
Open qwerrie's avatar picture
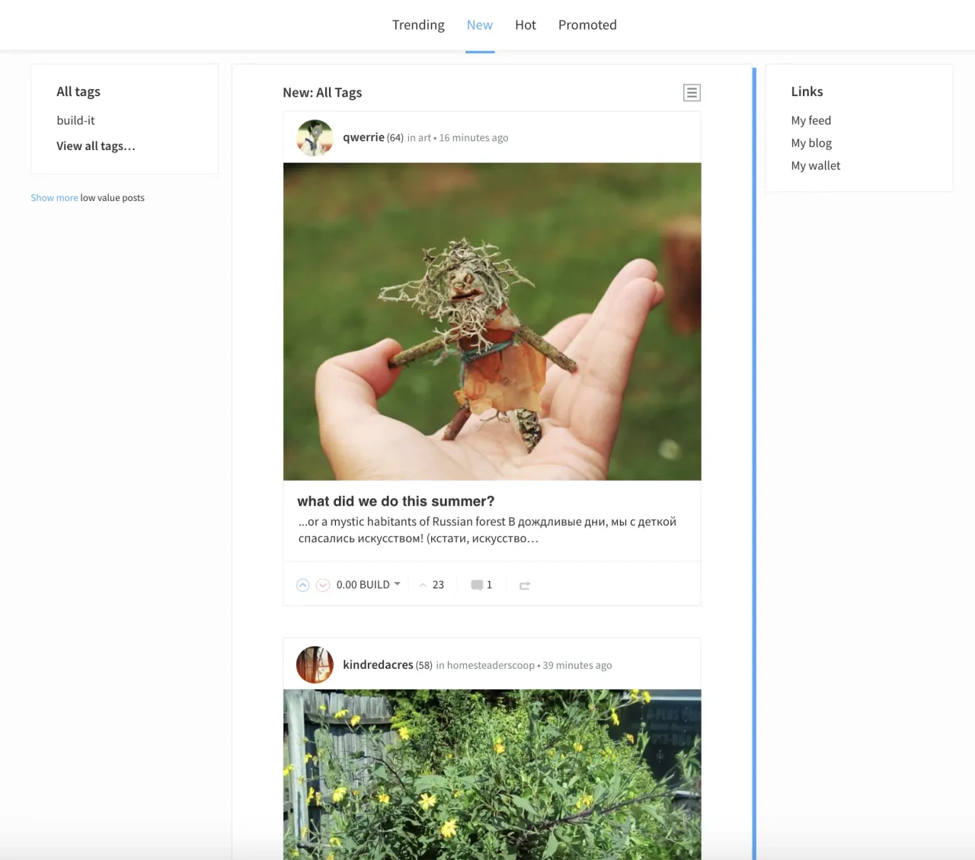[x=315, y=138]
